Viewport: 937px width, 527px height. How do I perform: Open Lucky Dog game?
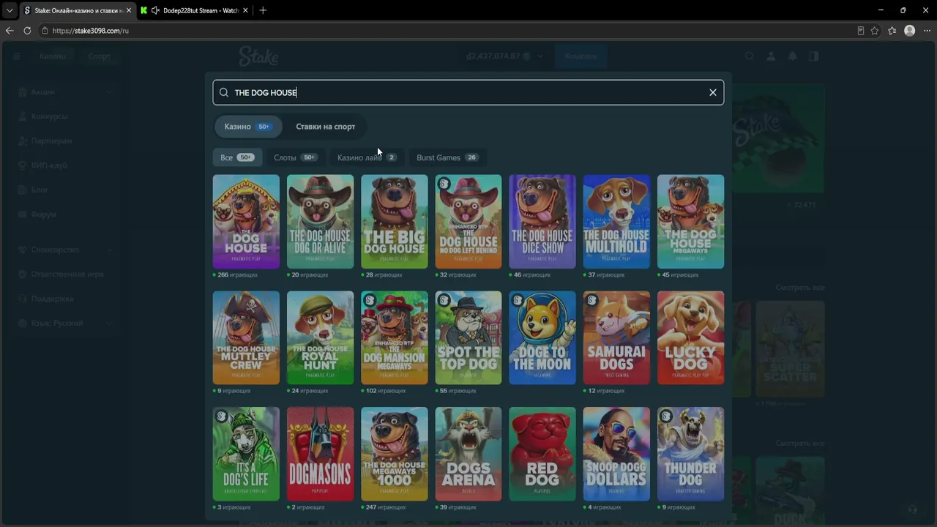click(690, 338)
